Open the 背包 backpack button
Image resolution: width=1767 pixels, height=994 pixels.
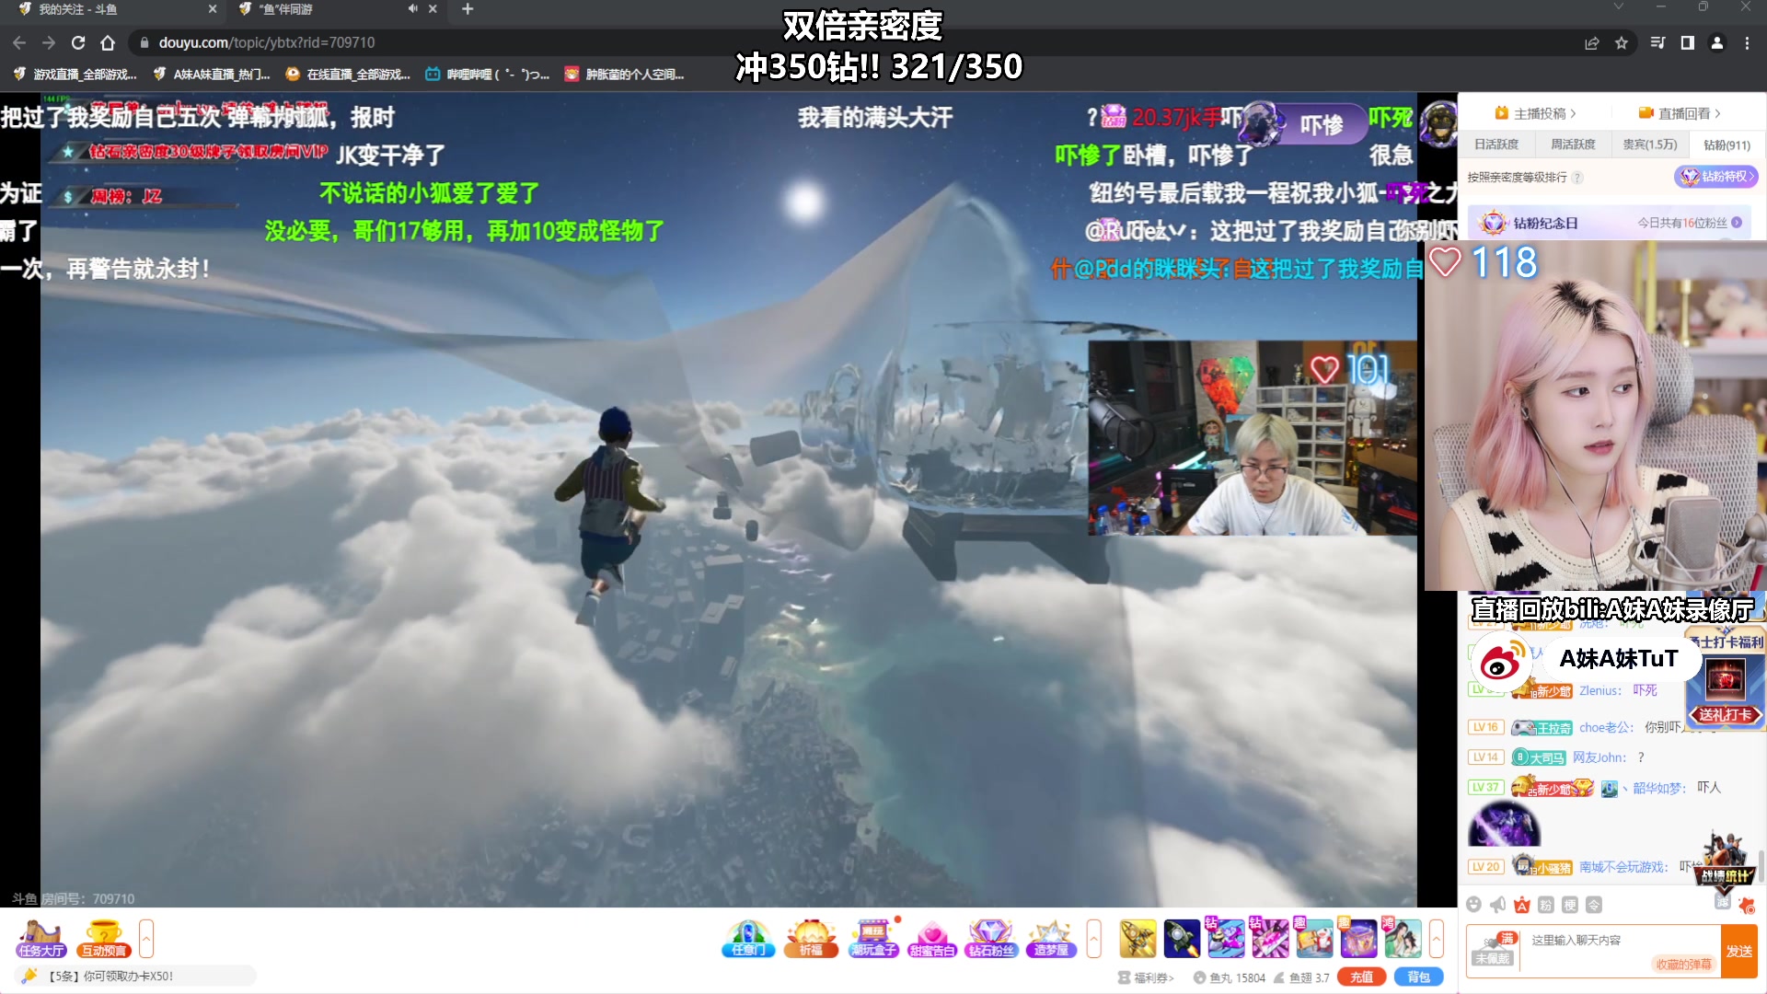tap(1418, 977)
